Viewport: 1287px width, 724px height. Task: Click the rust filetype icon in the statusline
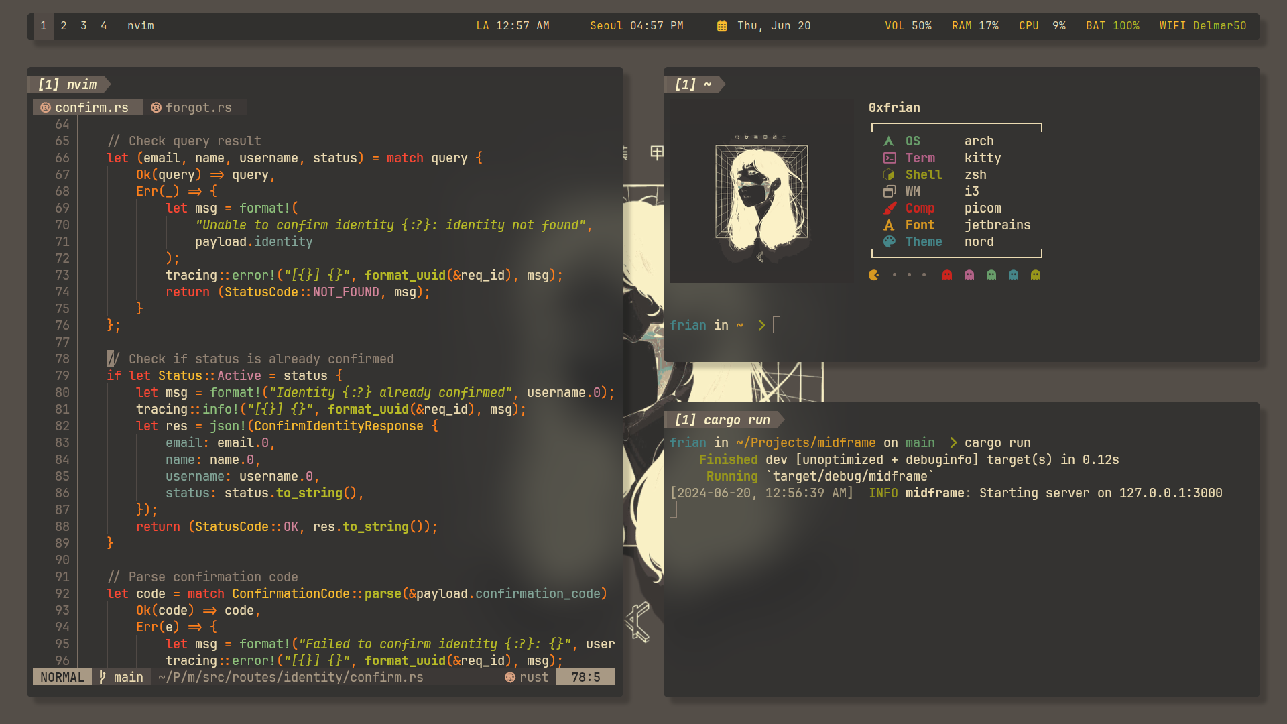point(510,678)
